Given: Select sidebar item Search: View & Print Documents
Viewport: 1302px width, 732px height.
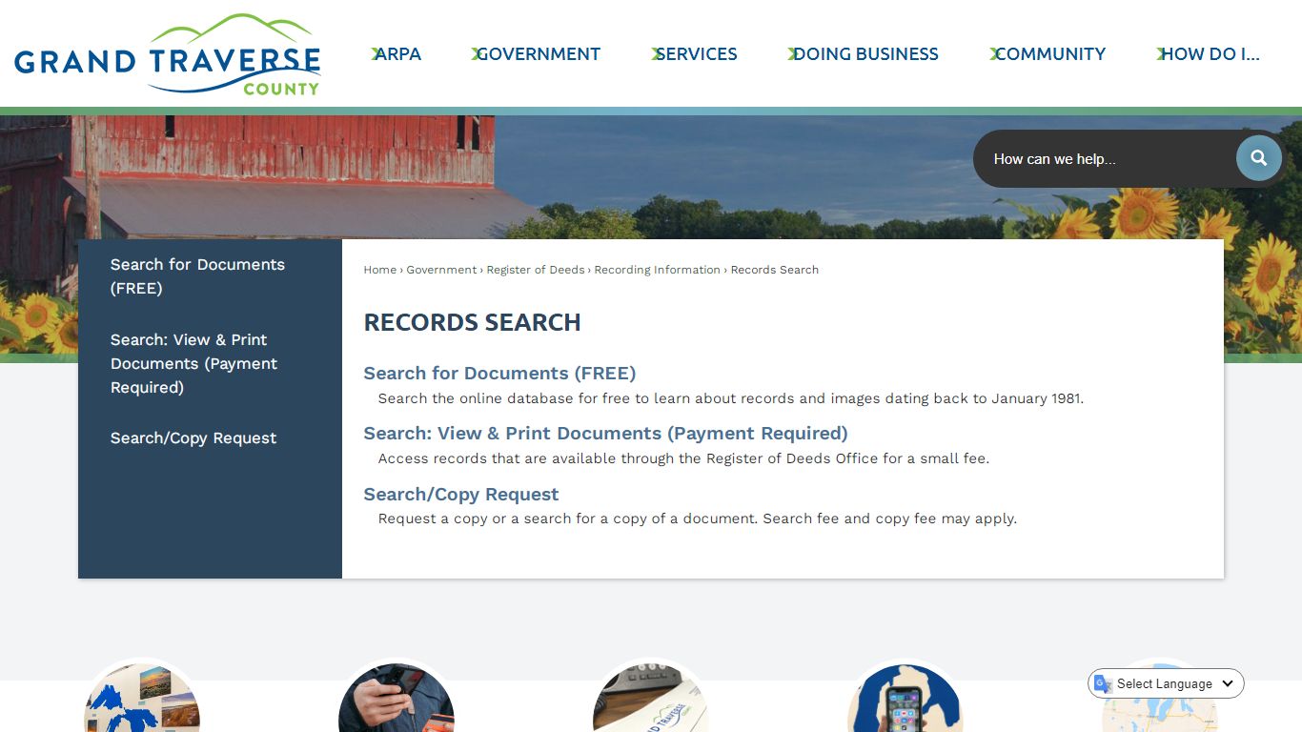Looking at the screenshot, I should [194, 363].
